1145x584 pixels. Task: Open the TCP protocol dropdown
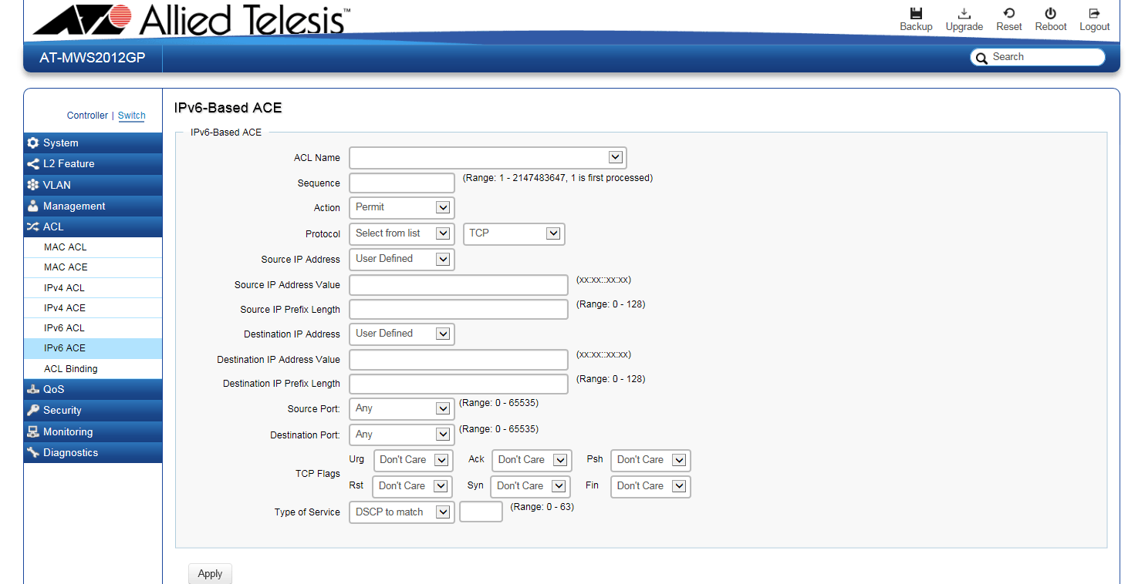pos(514,233)
